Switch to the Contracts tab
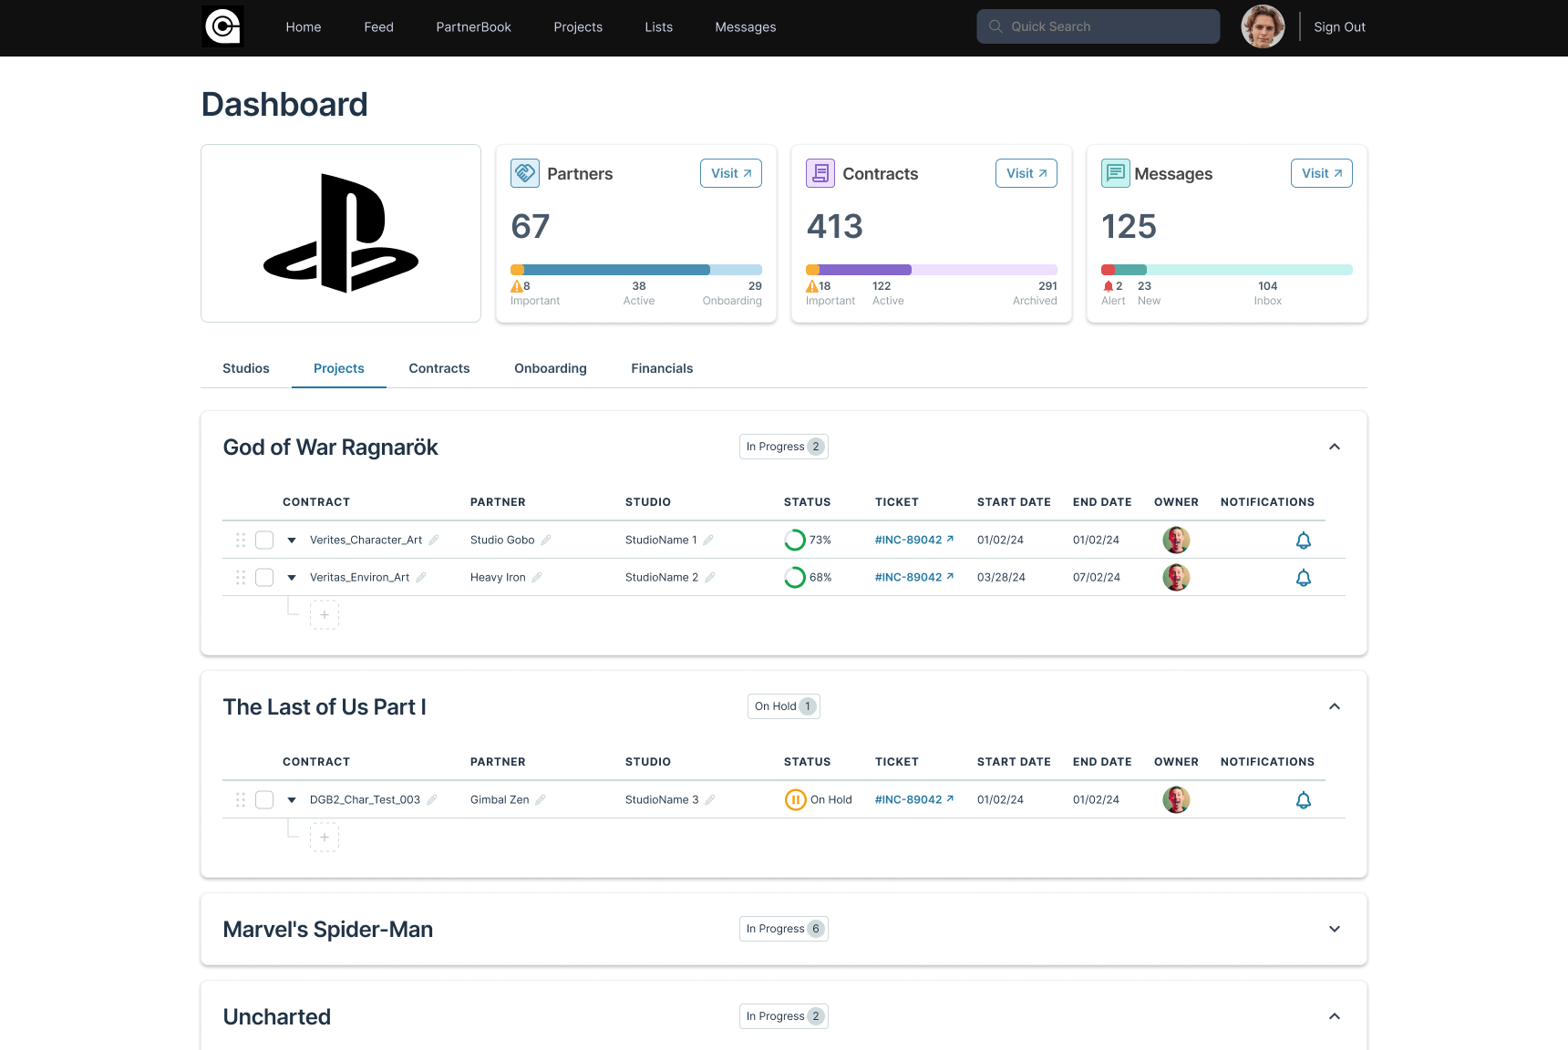The image size is (1568, 1050). coord(439,368)
